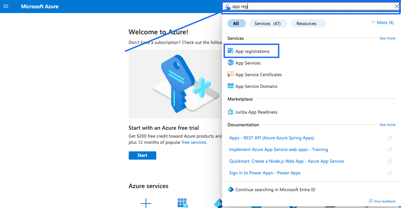The image size is (401, 208).
Task: Click the App Service Domains icon
Action: [231, 86]
